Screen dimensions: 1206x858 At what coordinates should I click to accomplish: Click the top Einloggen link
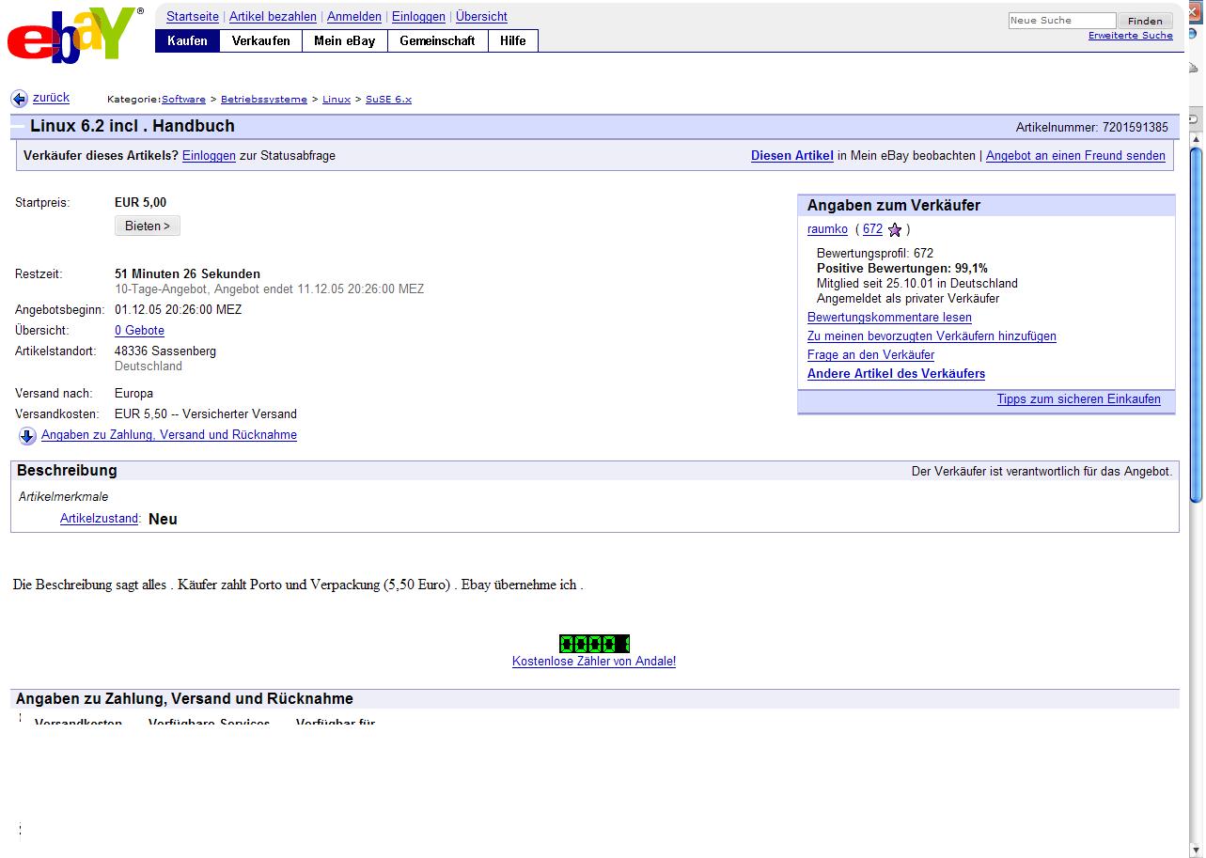[x=418, y=17]
